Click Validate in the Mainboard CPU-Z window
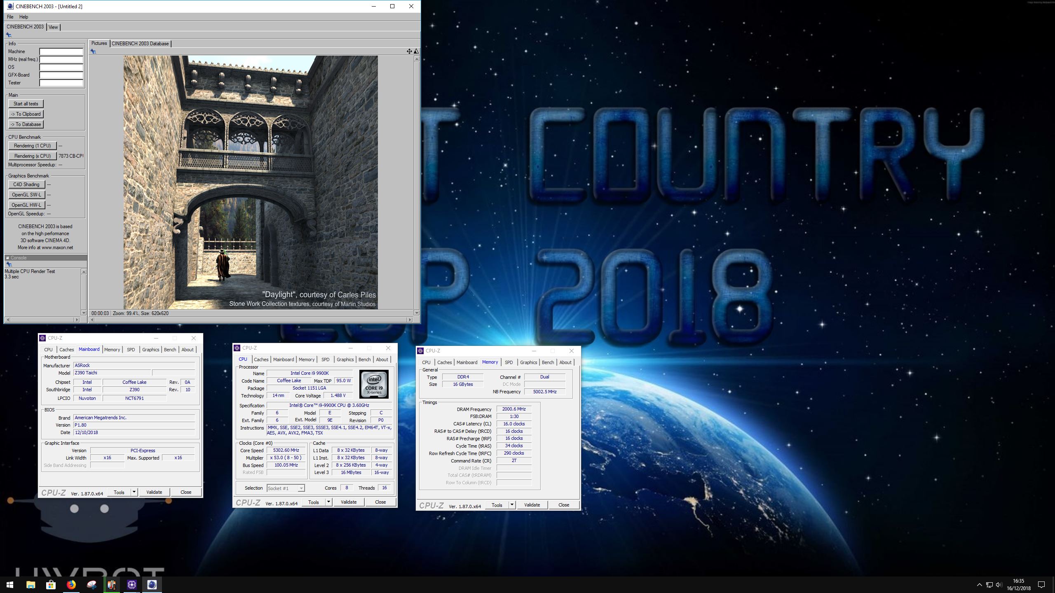The image size is (1055, 593). click(x=154, y=492)
